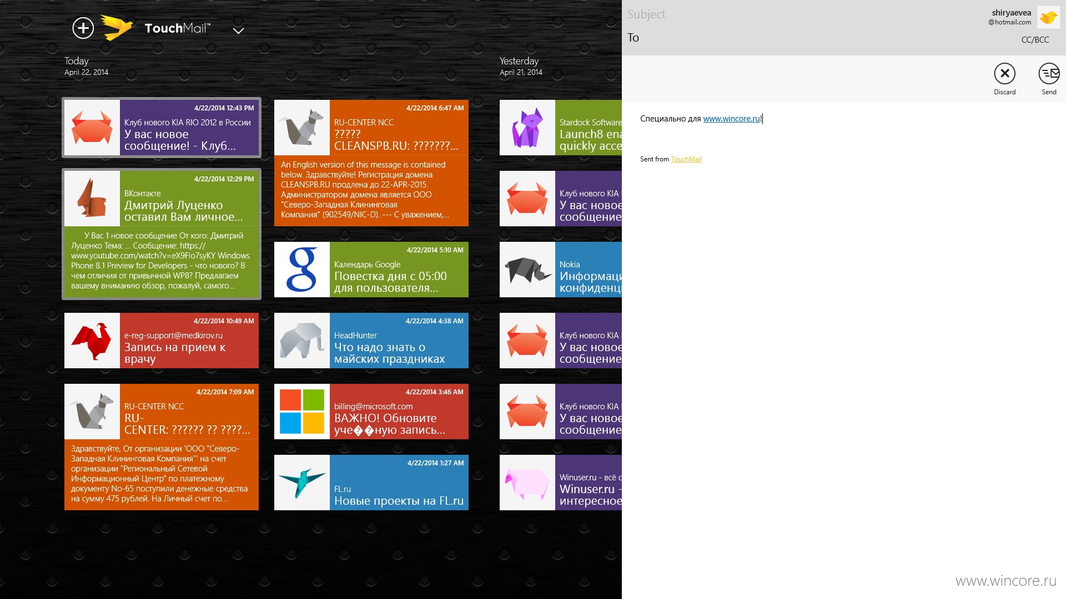The height and width of the screenshot is (599, 1066).
Task: Click the crab icon on yesterday's first KIA message
Action: [527, 199]
